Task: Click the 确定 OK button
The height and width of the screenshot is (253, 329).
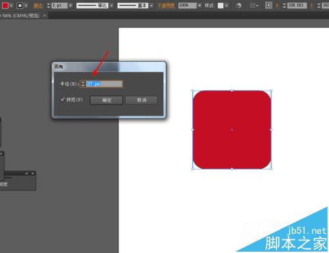Action: tap(107, 100)
